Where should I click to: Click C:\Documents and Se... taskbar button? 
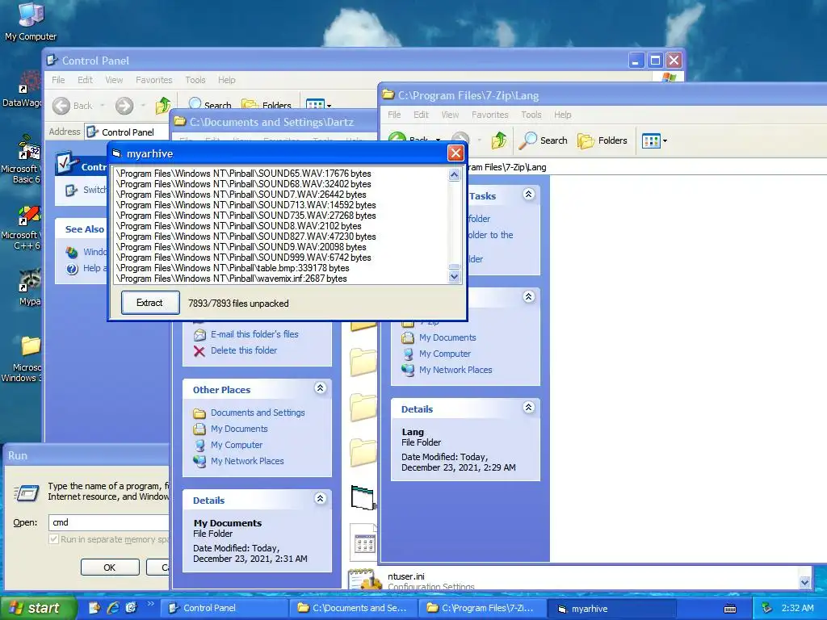point(354,608)
